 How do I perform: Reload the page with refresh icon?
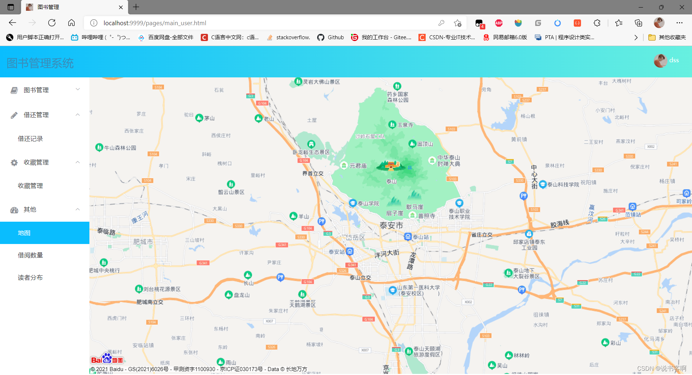tap(52, 23)
